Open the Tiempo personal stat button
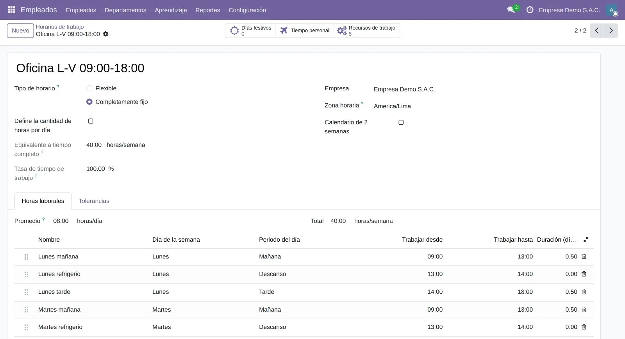 305,30
